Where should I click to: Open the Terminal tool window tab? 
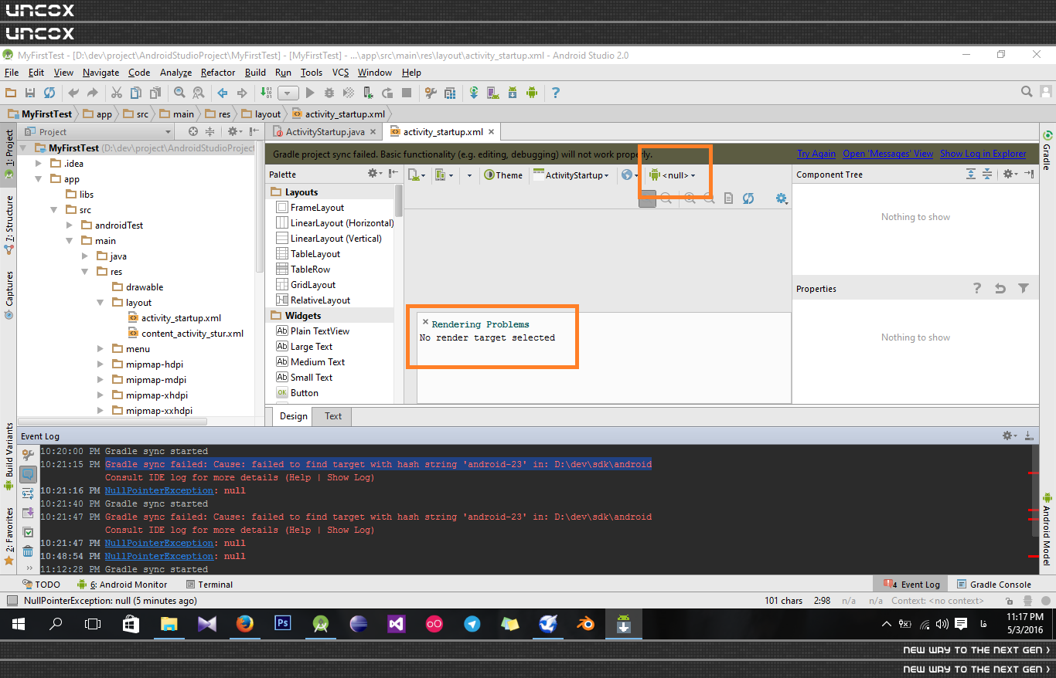click(208, 585)
